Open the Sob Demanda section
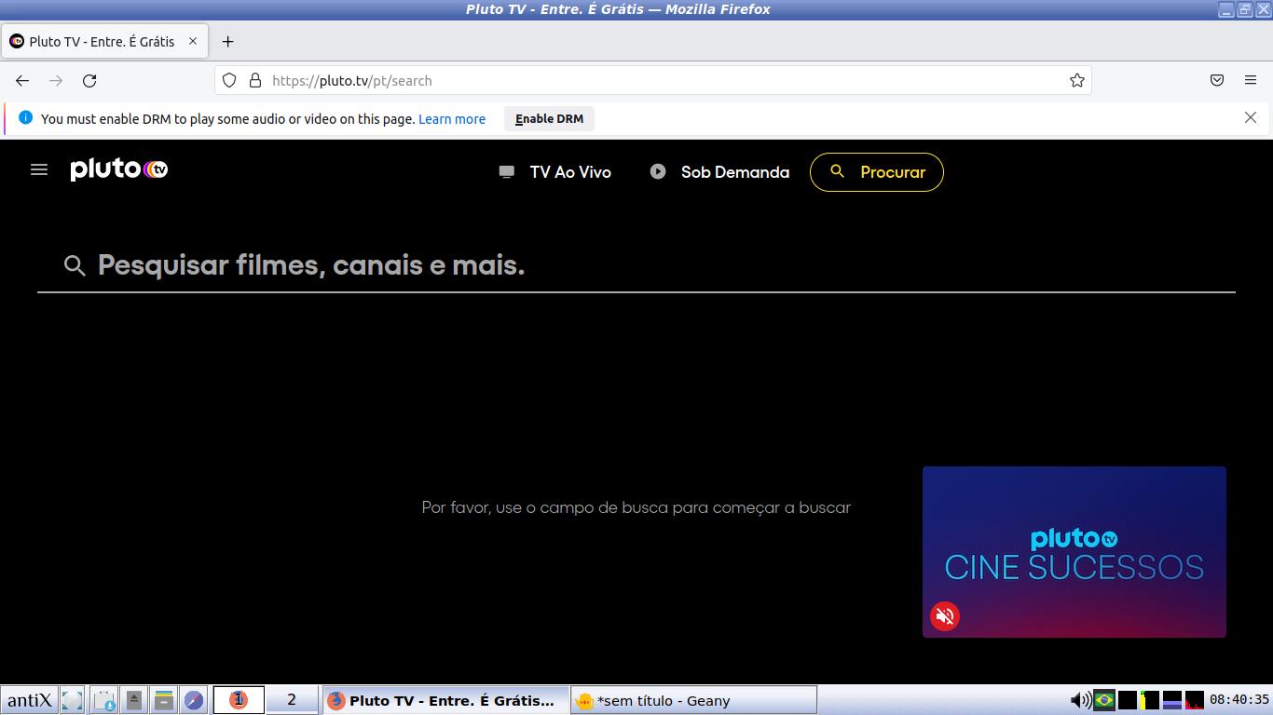This screenshot has width=1273, height=715. [x=719, y=172]
